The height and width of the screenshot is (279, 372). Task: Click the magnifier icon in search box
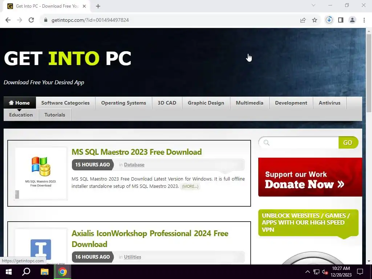[x=266, y=142]
